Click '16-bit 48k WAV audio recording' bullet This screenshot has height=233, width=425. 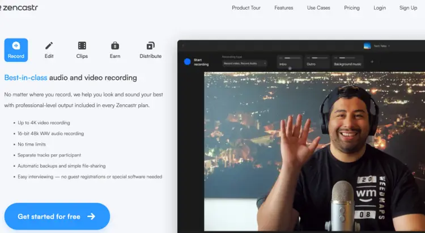click(50, 134)
